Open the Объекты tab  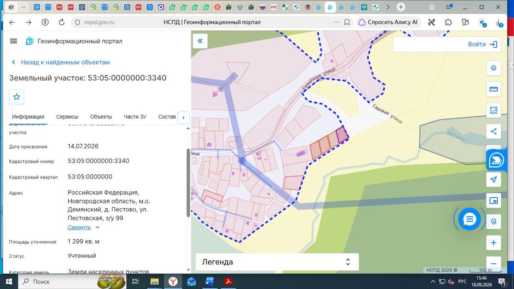101,117
